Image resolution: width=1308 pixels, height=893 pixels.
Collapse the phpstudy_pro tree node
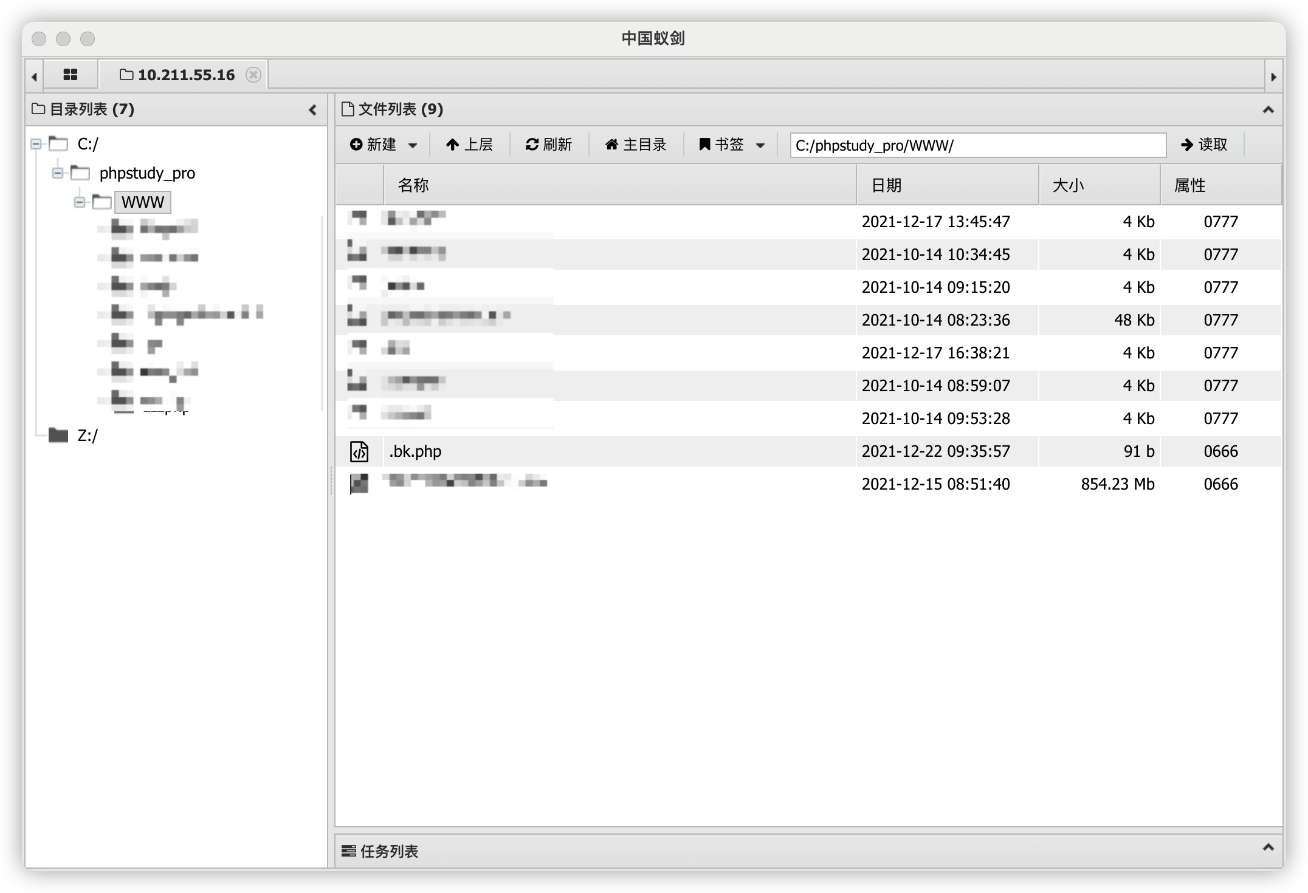point(58,173)
